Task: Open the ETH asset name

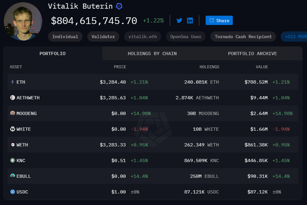Action: [x=21, y=82]
